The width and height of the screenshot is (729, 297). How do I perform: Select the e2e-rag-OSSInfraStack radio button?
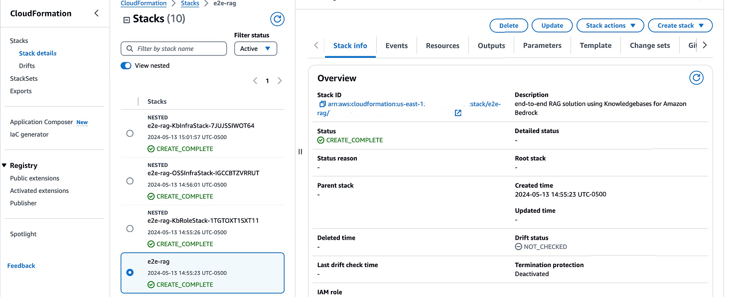(x=130, y=181)
